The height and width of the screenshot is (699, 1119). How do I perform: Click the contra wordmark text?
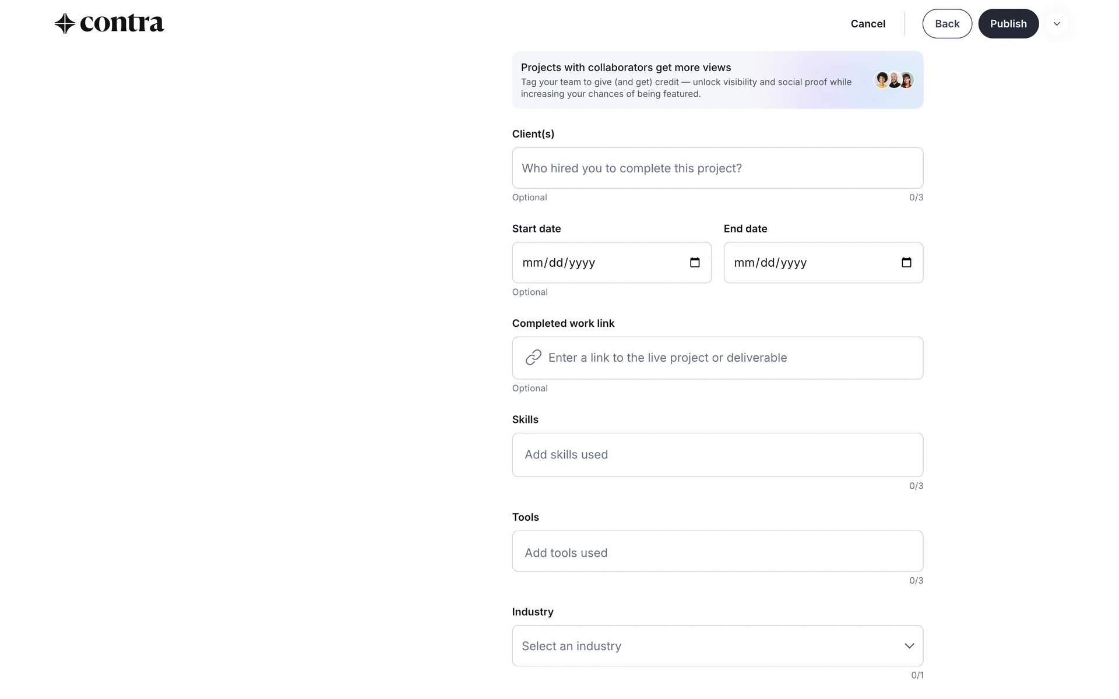(122, 24)
